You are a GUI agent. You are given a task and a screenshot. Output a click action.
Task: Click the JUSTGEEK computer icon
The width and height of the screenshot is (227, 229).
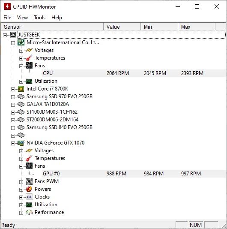tap(13, 35)
